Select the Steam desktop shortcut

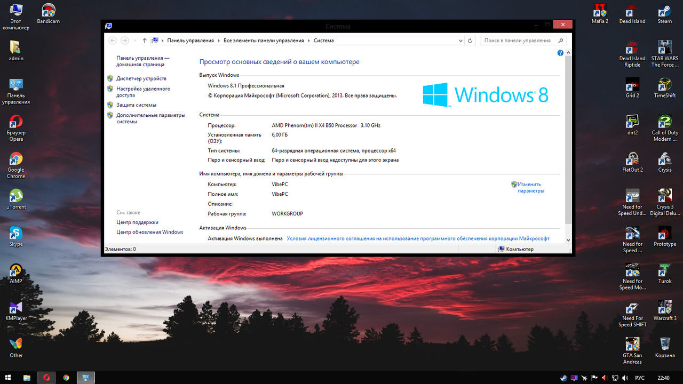coord(665,14)
